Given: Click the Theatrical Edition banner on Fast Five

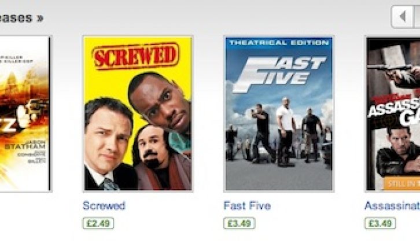Looking at the screenshot, I should pos(279,43).
